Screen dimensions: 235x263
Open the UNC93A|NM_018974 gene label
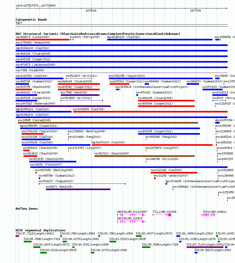(x=130, y=218)
